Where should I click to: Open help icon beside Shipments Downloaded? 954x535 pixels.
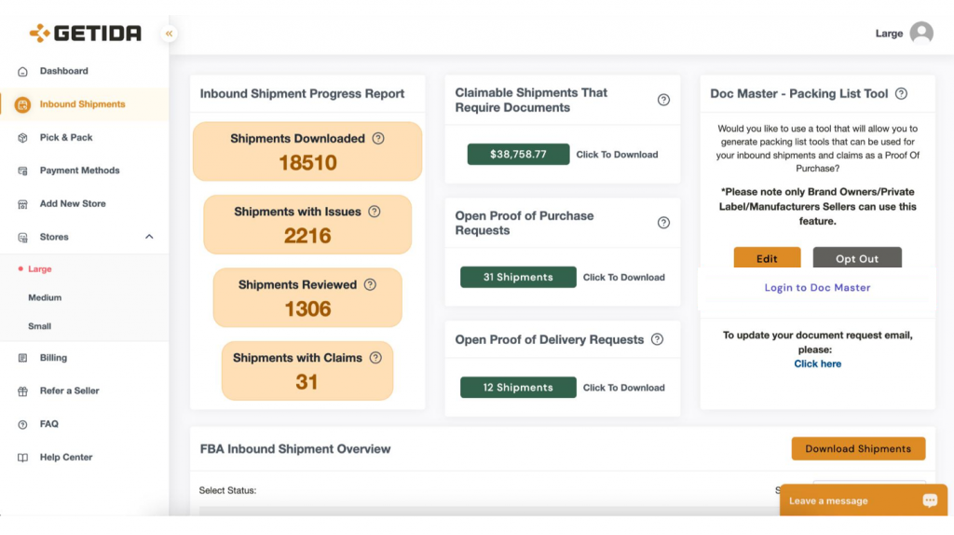click(378, 138)
